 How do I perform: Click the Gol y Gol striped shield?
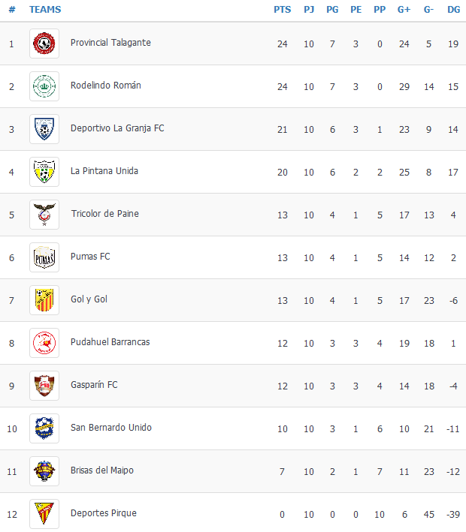[44, 300]
